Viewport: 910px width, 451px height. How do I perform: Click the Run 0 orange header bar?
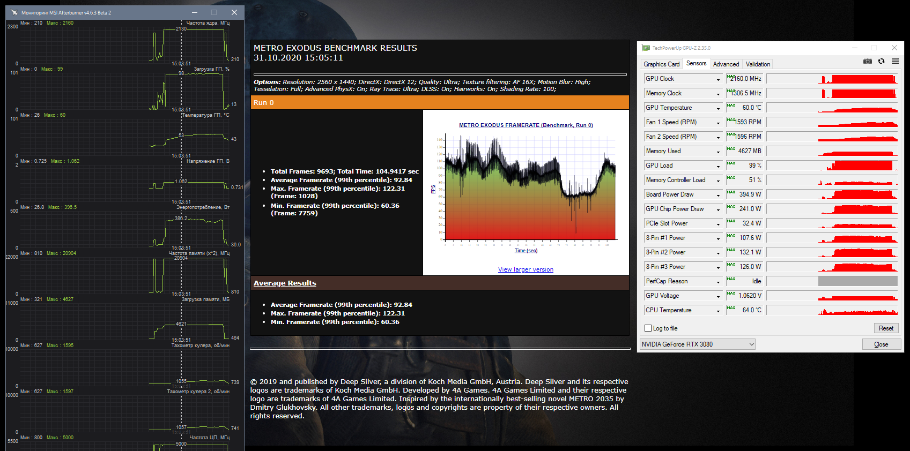[x=440, y=102]
